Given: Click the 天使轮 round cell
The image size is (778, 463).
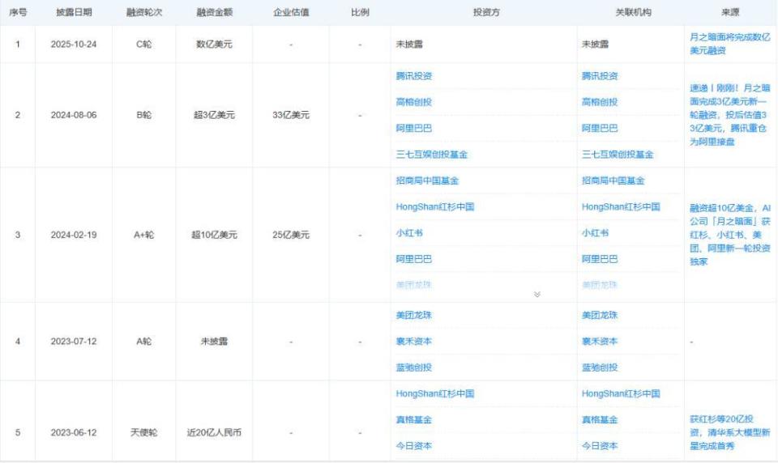Looking at the screenshot, I should [x=144, y=433].
